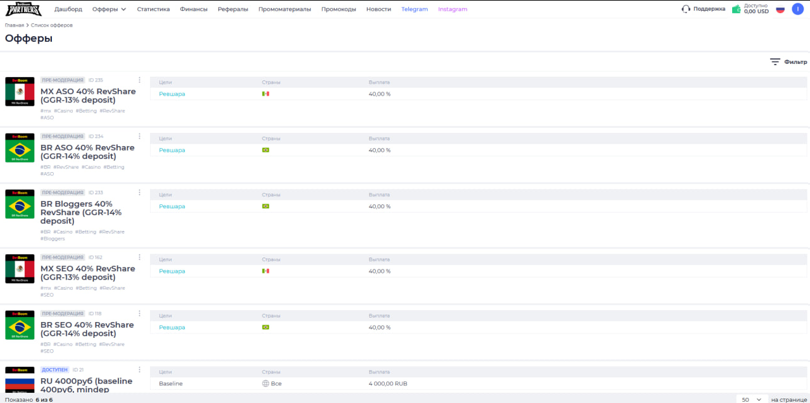Click thumbnail of BR ASO offer

pos(20,148)
